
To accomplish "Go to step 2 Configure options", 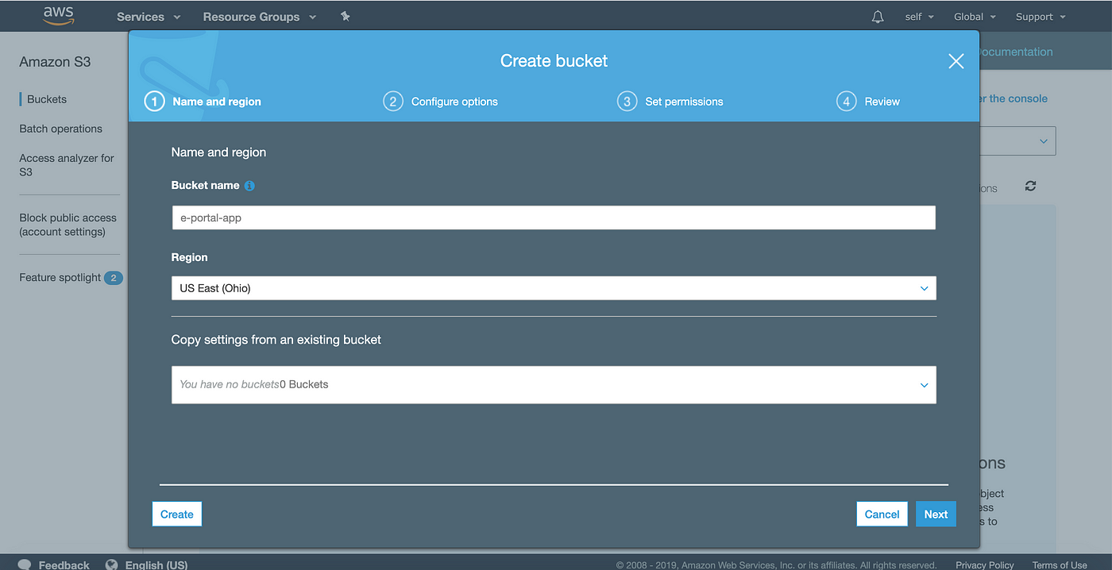I will coord(440,102).
